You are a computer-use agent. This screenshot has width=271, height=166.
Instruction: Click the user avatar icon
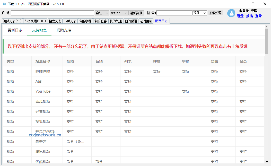click(x=231, y=13)
